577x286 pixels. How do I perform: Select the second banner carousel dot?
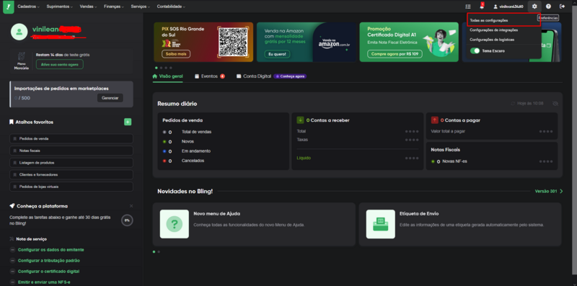[x=161, y=68]
